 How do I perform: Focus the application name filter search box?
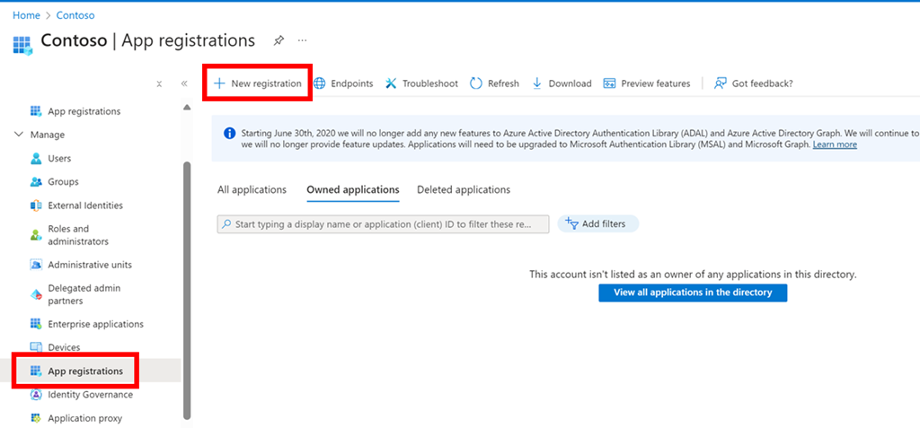(x=383, y=224)
